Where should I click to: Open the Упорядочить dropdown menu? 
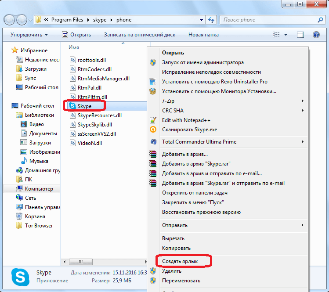tap(29, 35)
